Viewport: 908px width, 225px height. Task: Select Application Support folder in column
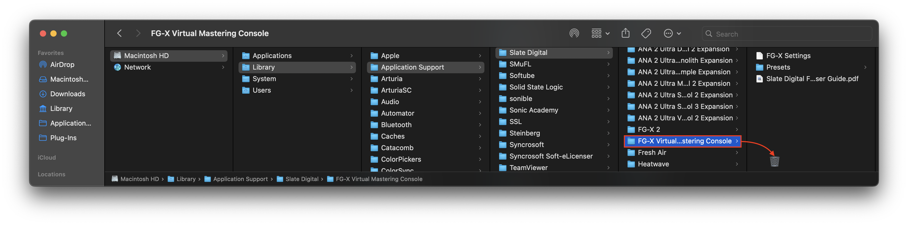(x=425, y=67)
